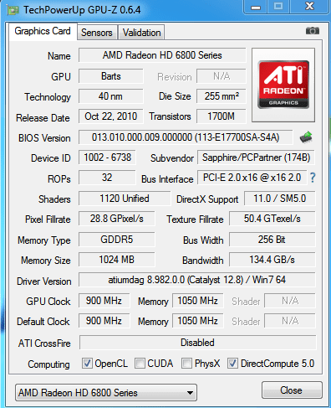The width and height of the screenshot is (331, 408).
Task: Switch to the Validation tab
Action: (x=141, y=33)
